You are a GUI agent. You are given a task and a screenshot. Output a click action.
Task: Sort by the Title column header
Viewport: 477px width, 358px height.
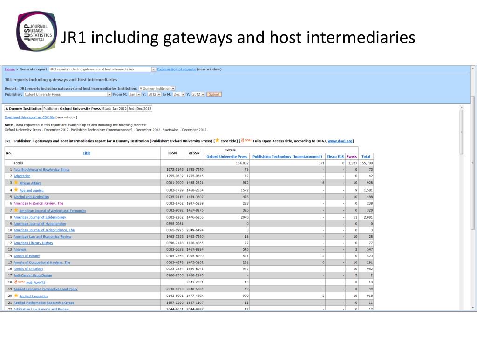click(87, 153)
